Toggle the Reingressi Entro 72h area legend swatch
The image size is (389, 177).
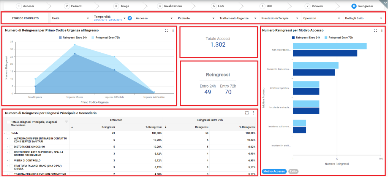93,38
